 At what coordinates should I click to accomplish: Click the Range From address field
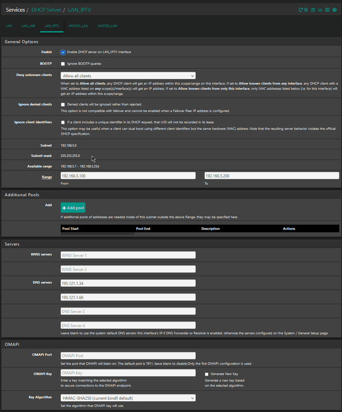click(x=128, y=176)
